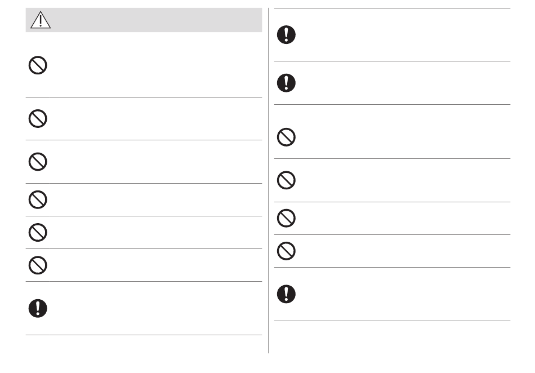Click the exclamation mandatory icon in left column

[38, 309]
